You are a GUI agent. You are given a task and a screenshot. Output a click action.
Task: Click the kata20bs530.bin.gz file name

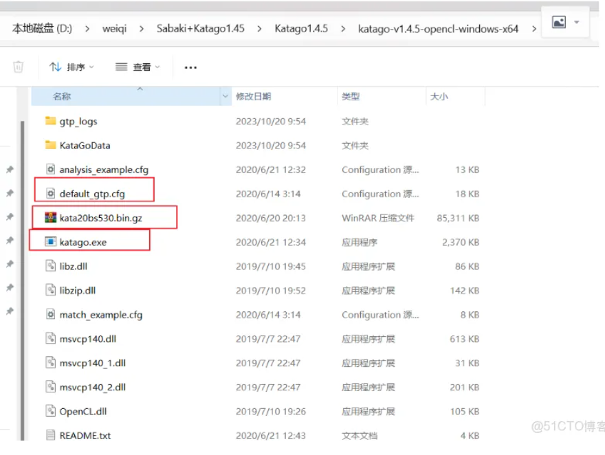(x=100, y=219)
